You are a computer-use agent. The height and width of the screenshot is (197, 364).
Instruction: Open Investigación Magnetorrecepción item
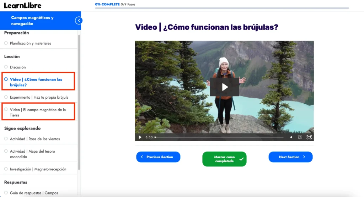(38, 169)
